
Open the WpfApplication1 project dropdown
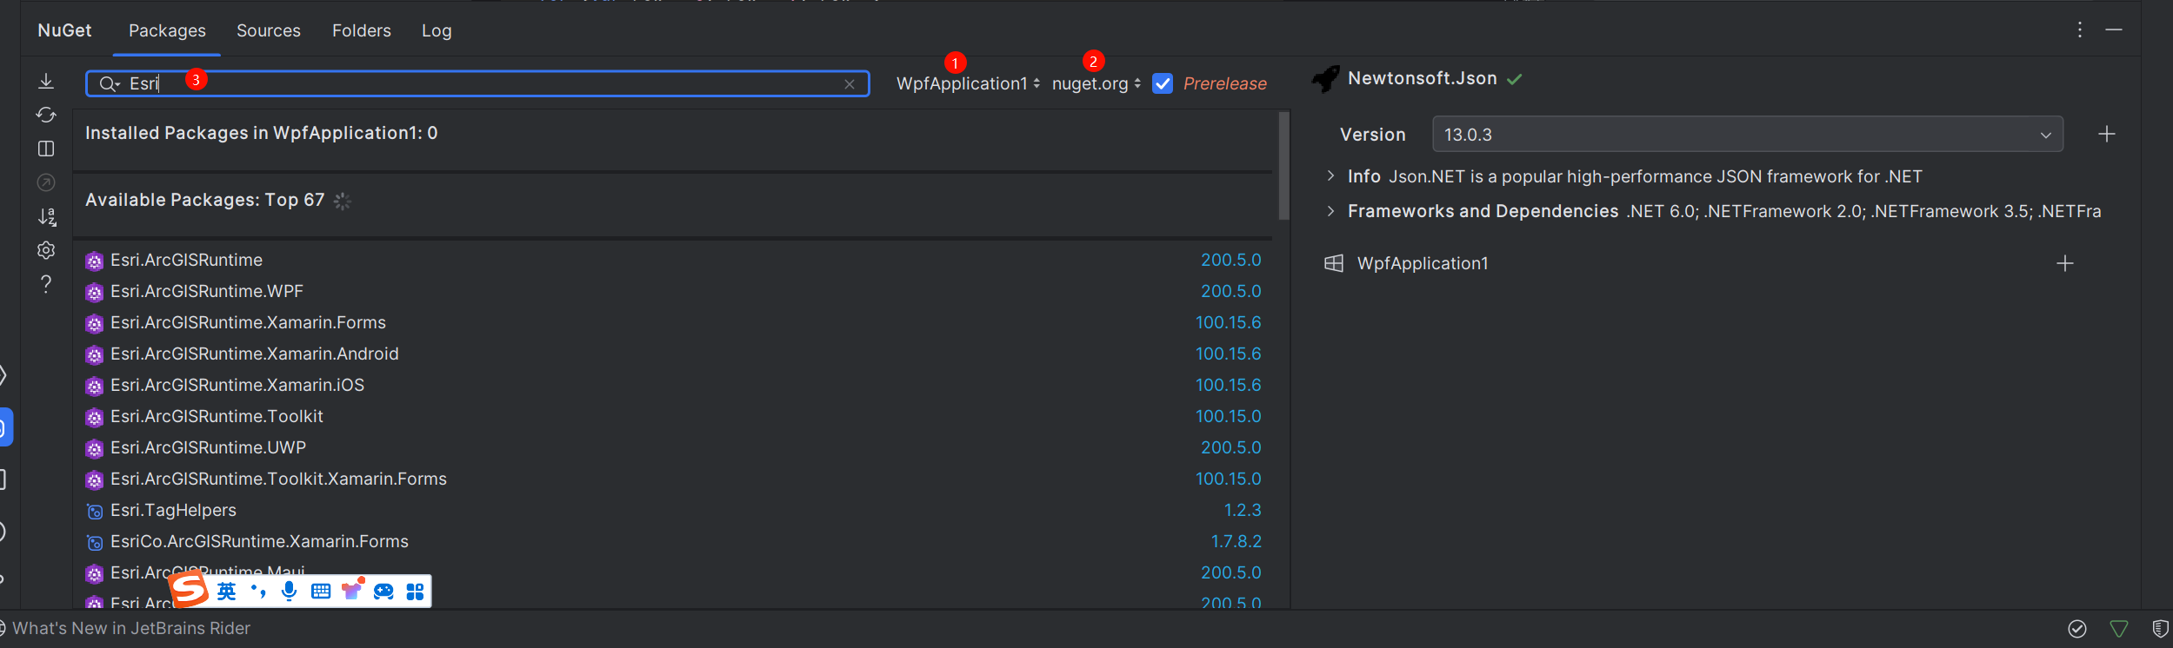pos(968,83)
